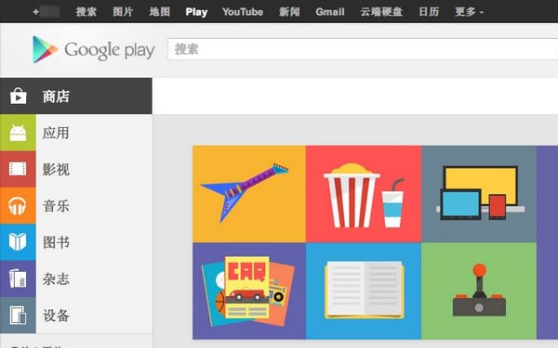Select the devices tablet and phone icon
Viewport: 558px width, 348px height.
pyautogui.click(x=18, y=316)
